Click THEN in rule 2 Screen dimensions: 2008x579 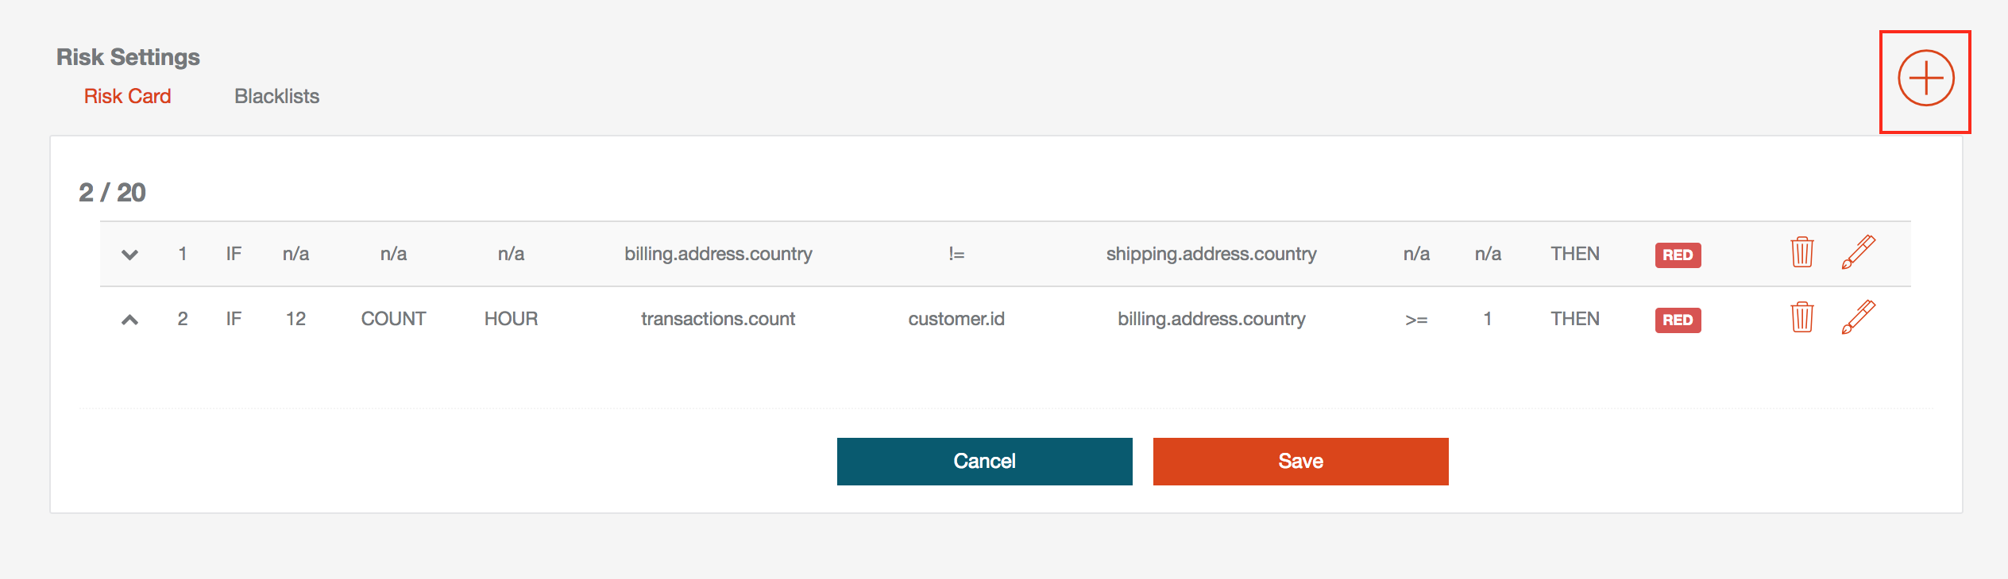click(1575, 319)
